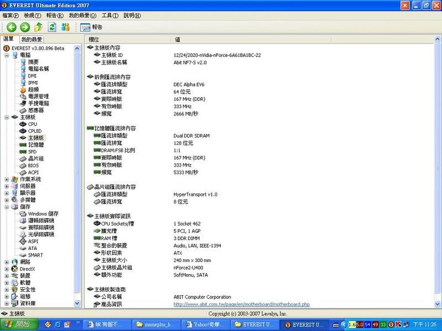The height and width of the screenshot is (331, 442).
Task: Open the abit.com.tw motherboard product link
Action: click(x=241, y=304)
